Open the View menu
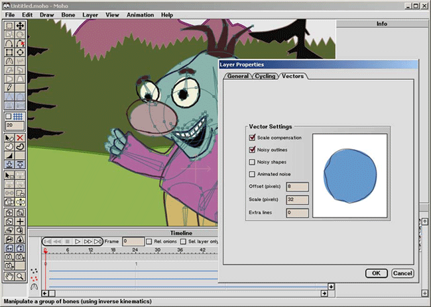The width and height of the screenshot is (431, 307). pos(112,15)
